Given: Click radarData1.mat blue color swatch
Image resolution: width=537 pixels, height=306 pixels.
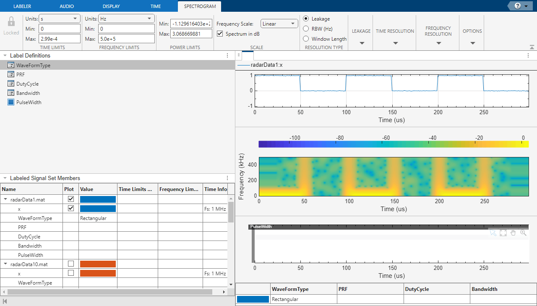Looking at the screenshot, I should (x=98, y=199).
